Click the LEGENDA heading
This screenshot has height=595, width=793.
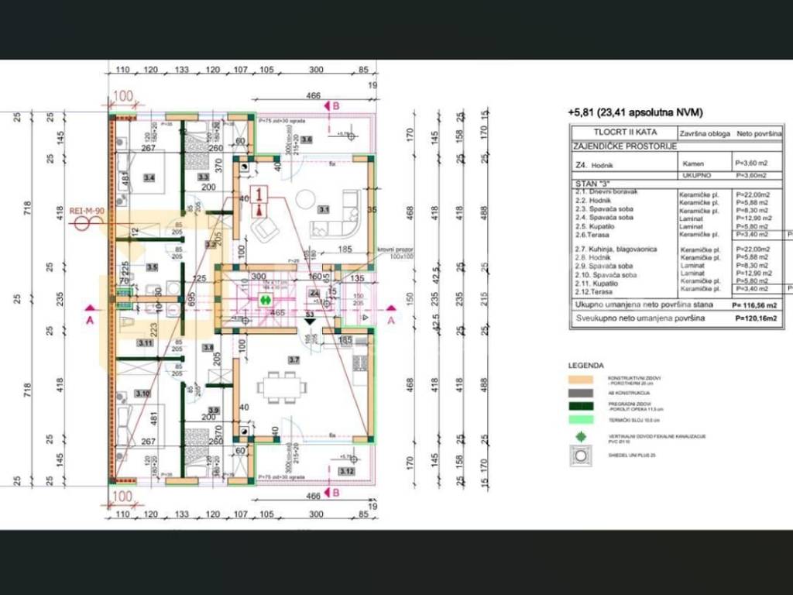(586, 365)
